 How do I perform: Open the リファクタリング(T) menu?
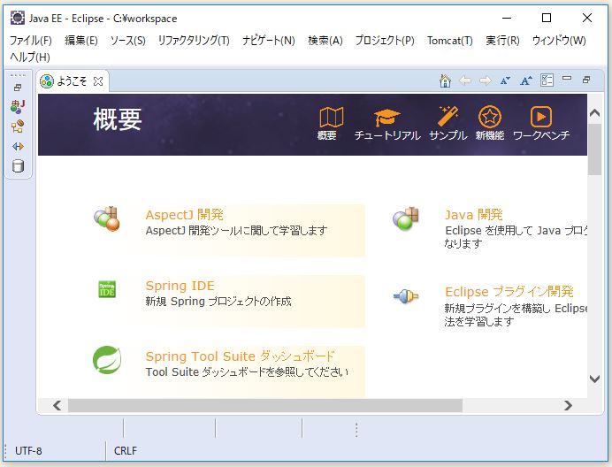click(194, 40)
